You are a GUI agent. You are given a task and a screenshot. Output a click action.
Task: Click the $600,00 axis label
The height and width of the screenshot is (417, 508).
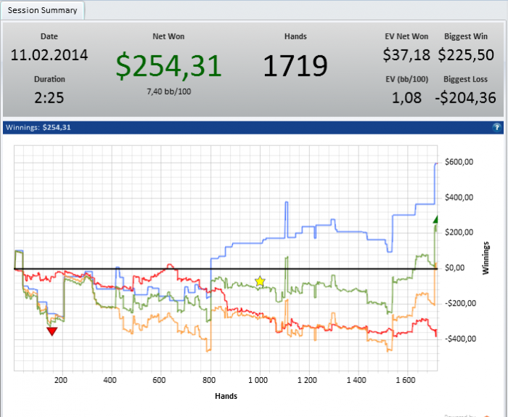459,162
